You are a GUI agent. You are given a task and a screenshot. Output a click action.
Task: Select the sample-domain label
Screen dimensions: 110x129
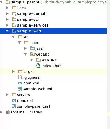(32, 14)
